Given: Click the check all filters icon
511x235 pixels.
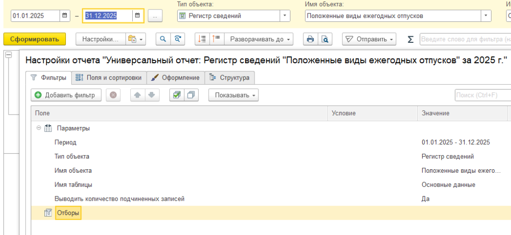Looking at the screenshot, I should pos(176,95).
